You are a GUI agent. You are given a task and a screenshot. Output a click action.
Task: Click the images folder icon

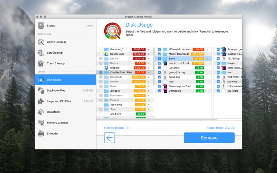pyautogui.click(x=224, y=63)
